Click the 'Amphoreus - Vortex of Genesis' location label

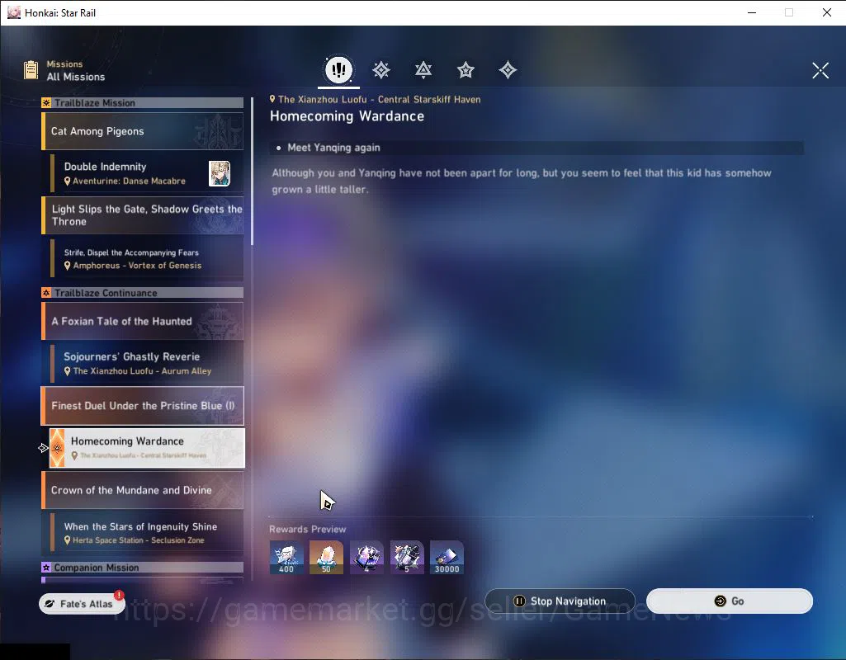tap(137, 266)
